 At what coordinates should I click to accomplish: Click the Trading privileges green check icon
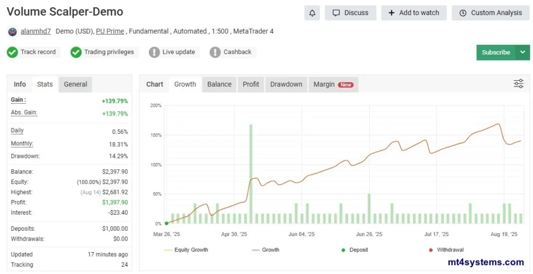76,52
